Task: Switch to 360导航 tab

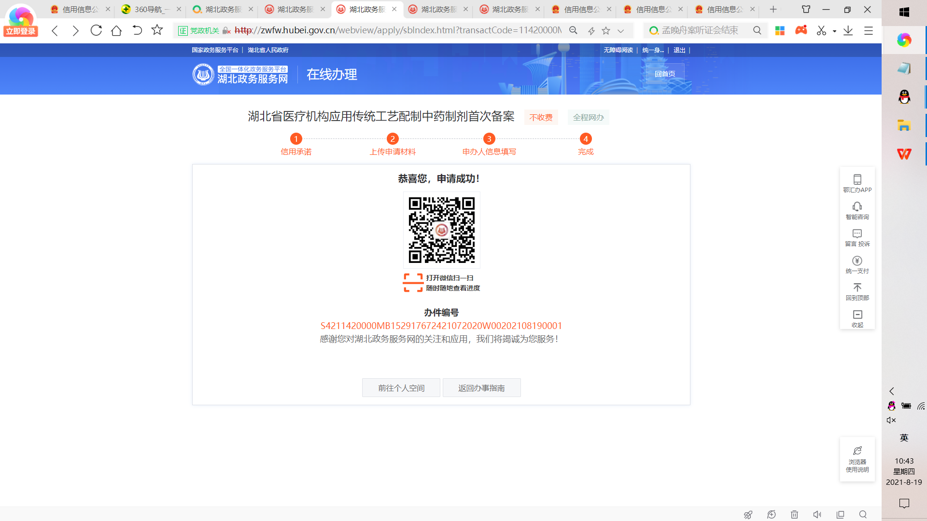Action: coord(149,9)
